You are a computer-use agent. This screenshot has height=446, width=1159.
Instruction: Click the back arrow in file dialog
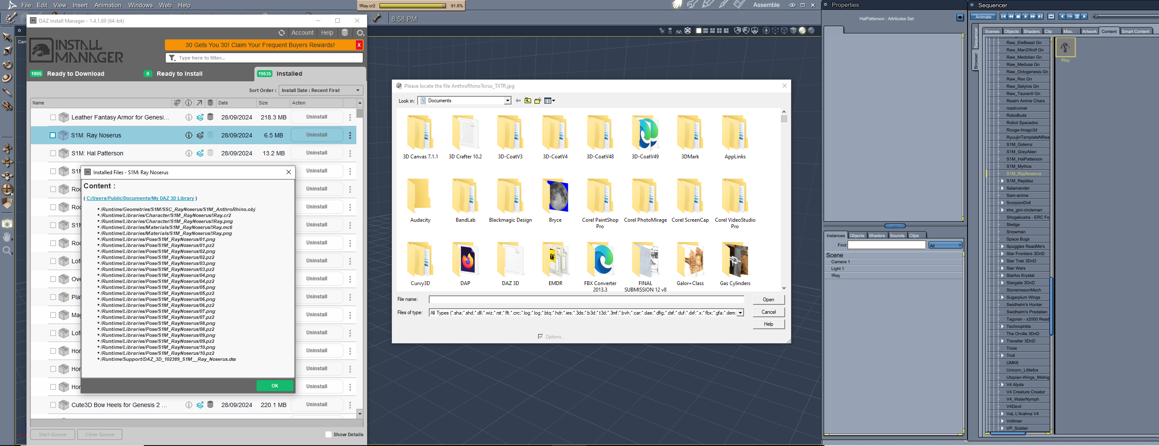click(518, 101)
